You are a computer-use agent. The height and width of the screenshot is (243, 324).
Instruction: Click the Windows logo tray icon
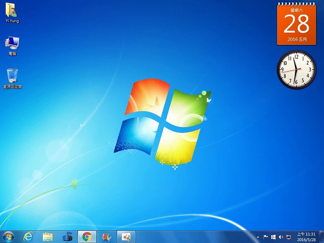pyautogui.click(x=273, y=237)
